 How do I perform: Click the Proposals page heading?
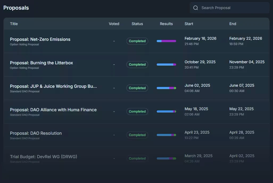(x=16, y=8)
